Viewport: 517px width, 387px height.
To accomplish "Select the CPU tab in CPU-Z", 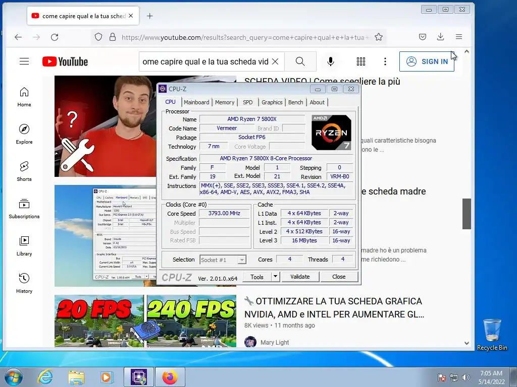I will (171, 102).
